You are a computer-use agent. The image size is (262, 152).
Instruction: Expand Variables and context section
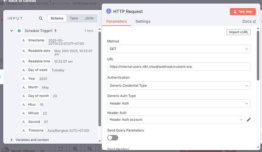12,140
